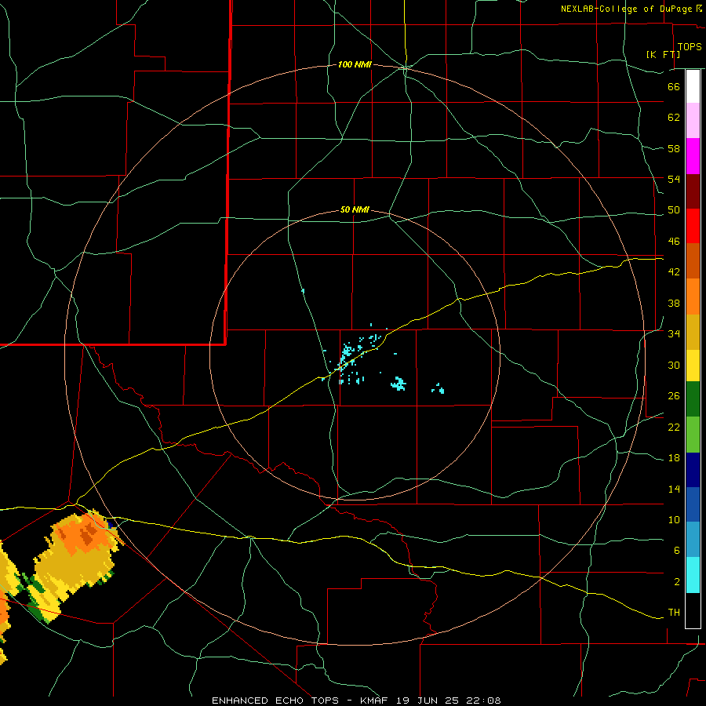Viewport: 706px width, 706px height.
Task: Click the navy 18 kft legend swatch
Action: [x=693, y=470]
